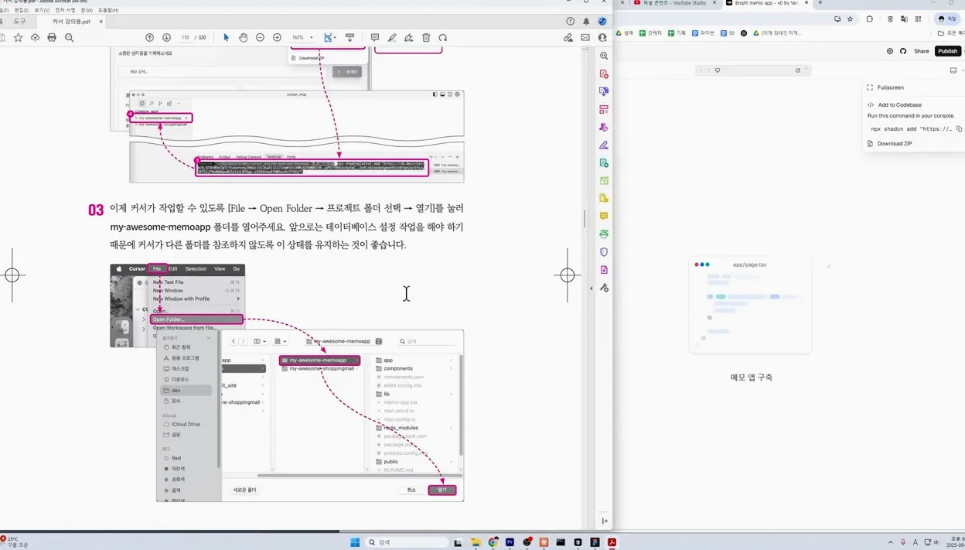The height and width of the screenshot is (550, 965).
Task: Open the find text magnifier in Acrobat
Action: 69,37
